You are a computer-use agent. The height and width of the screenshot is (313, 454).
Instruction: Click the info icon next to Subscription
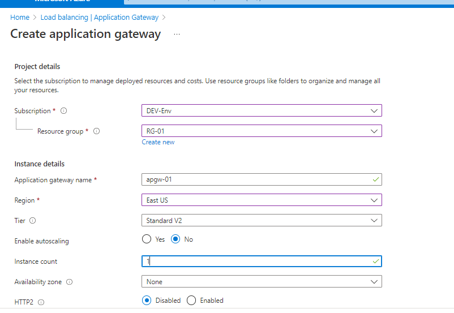point(64,111)
